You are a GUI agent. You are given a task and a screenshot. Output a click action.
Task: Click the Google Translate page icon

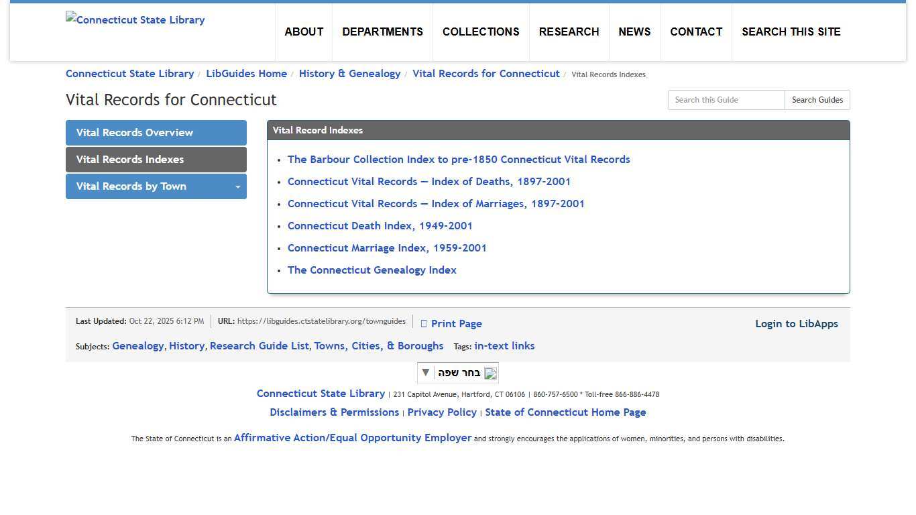point(490,373)
